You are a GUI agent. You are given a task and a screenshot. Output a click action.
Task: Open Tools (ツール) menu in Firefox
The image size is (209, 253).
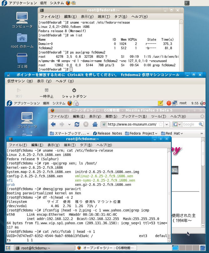click(x=159, y=116)
